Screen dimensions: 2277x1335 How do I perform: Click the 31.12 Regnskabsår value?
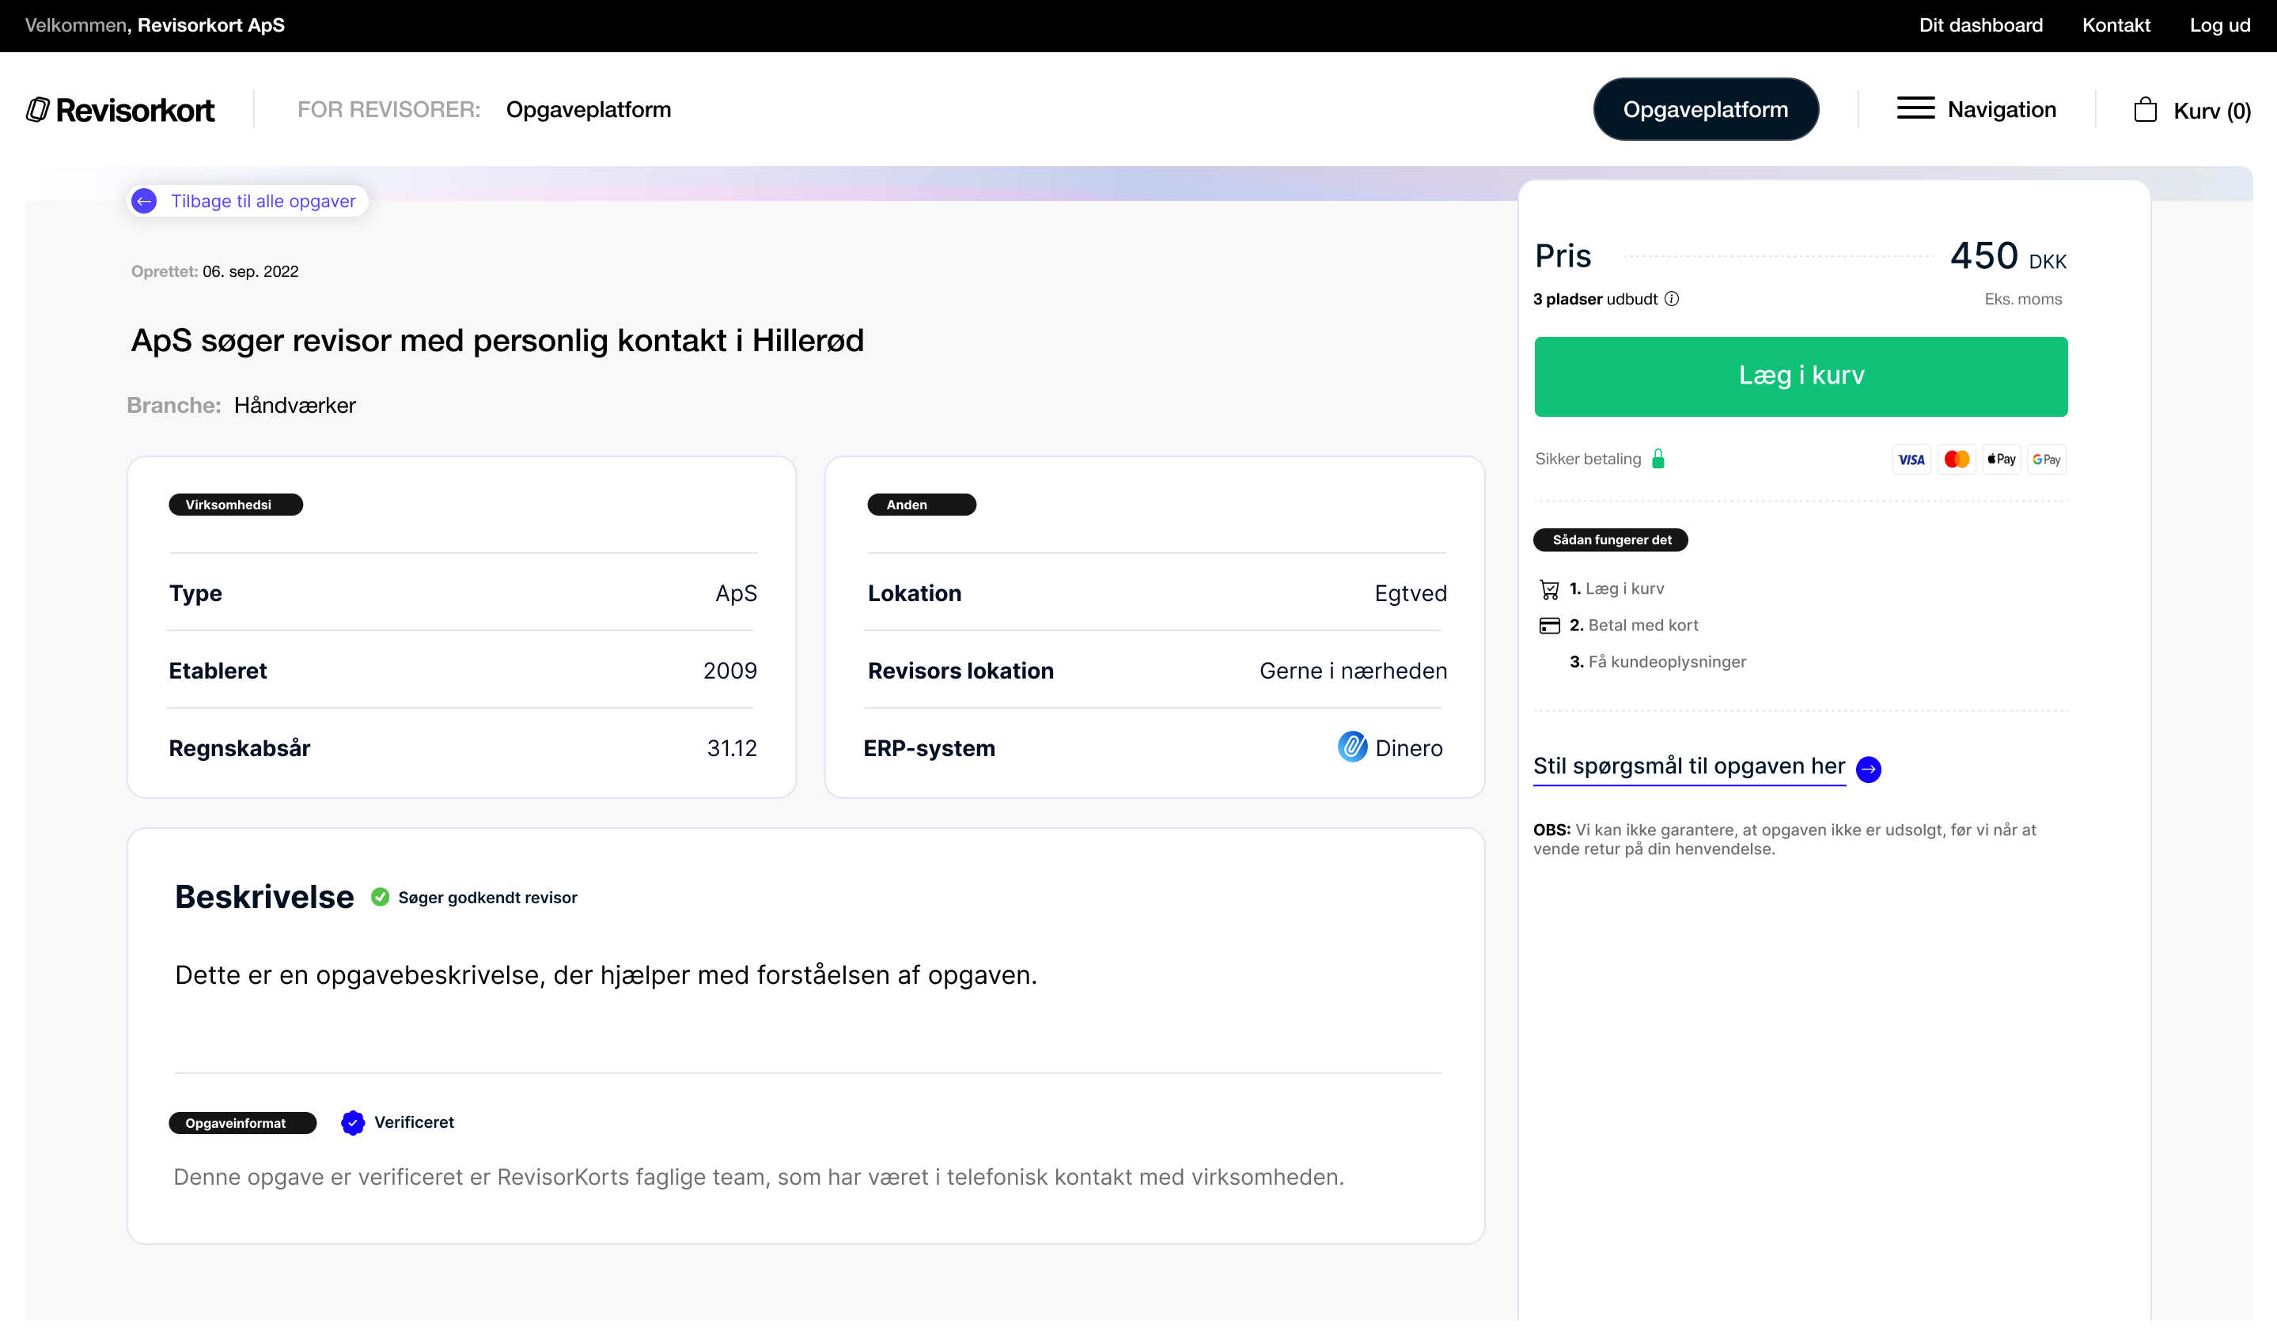(x=732, y=749)
